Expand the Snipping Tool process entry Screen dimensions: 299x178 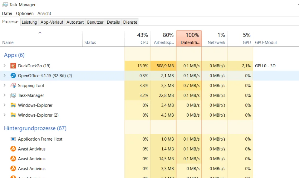(x=4, y=86)
